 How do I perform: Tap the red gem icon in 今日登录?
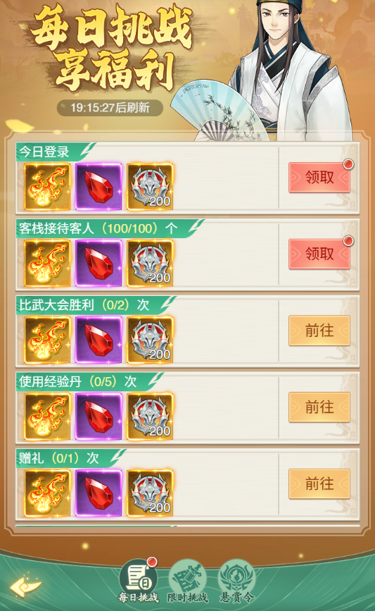pos(98,187)
